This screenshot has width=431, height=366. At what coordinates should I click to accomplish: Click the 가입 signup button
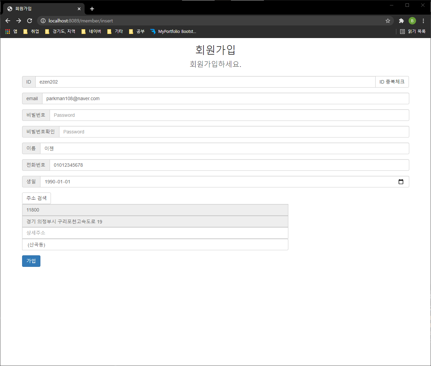point(31,261)
